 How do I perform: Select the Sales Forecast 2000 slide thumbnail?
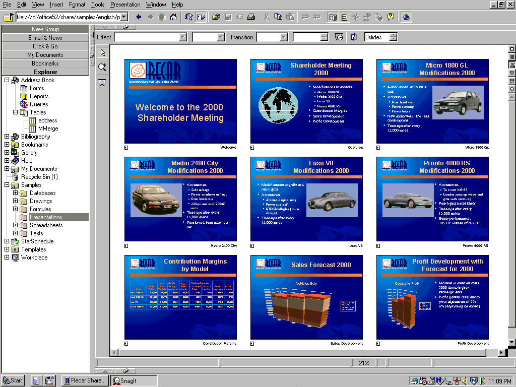click(x=306, y=297)
